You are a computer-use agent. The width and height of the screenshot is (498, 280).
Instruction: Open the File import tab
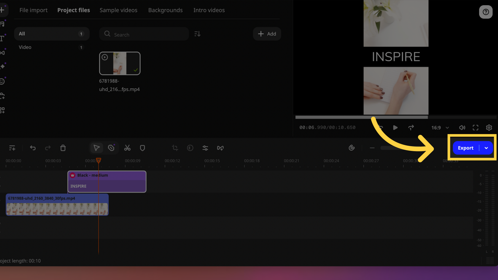pos(33,10)
